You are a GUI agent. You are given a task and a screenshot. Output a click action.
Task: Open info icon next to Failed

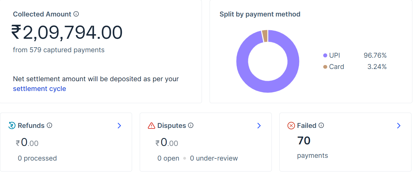321,125
